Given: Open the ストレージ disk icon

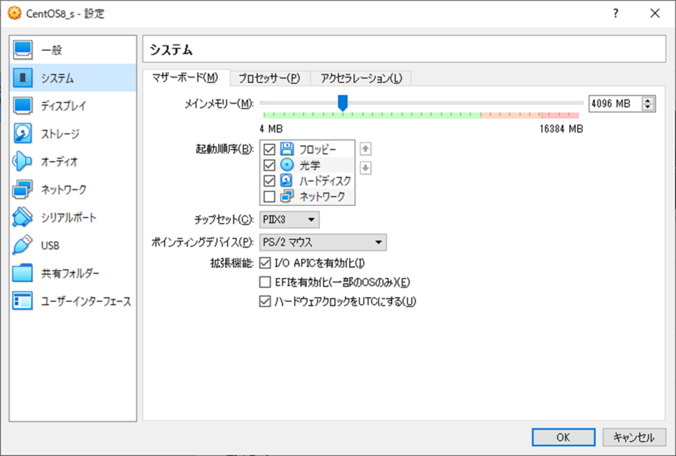Looking at the screenshot, I should [x=22, y=133].
